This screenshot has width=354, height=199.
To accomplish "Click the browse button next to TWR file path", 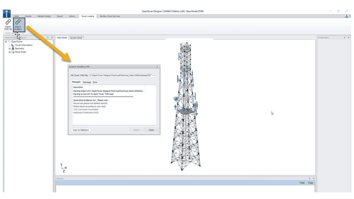I will (x=154, y=75).
